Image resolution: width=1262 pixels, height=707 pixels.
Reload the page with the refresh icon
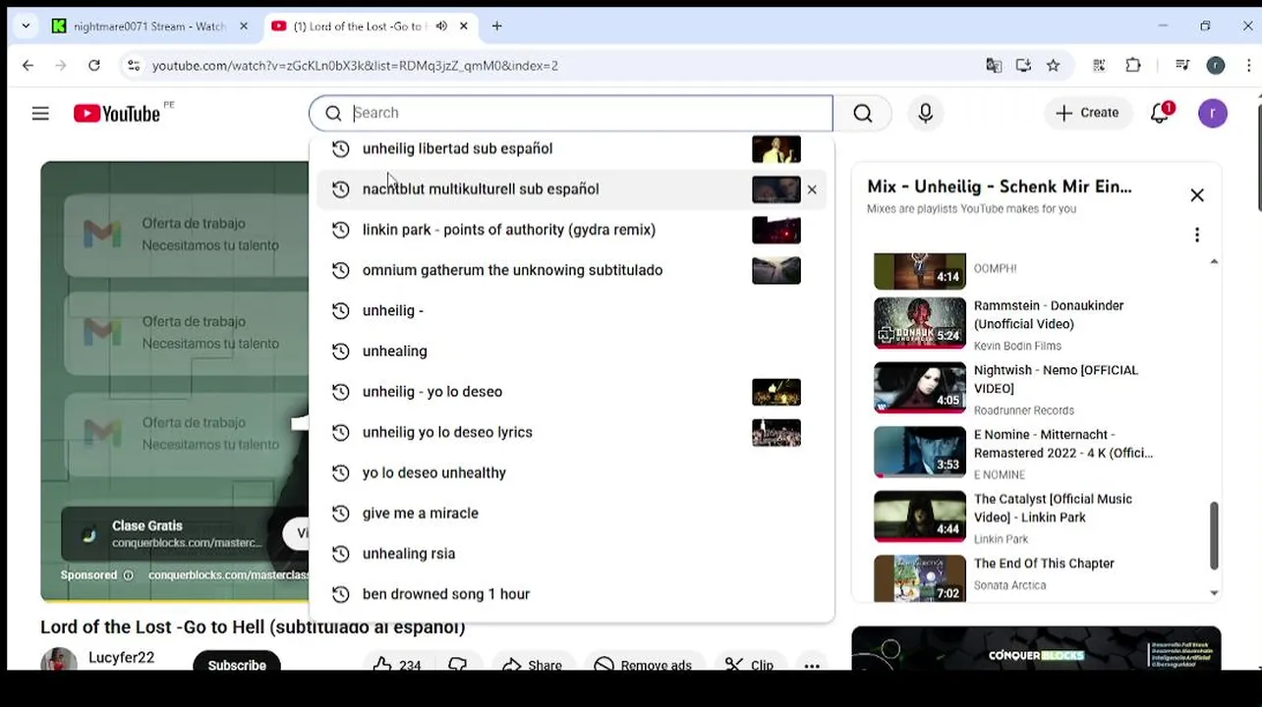coord(94,66)
